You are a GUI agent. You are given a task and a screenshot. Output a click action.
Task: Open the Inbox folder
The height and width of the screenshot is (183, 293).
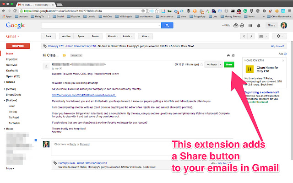pos(10,54)
